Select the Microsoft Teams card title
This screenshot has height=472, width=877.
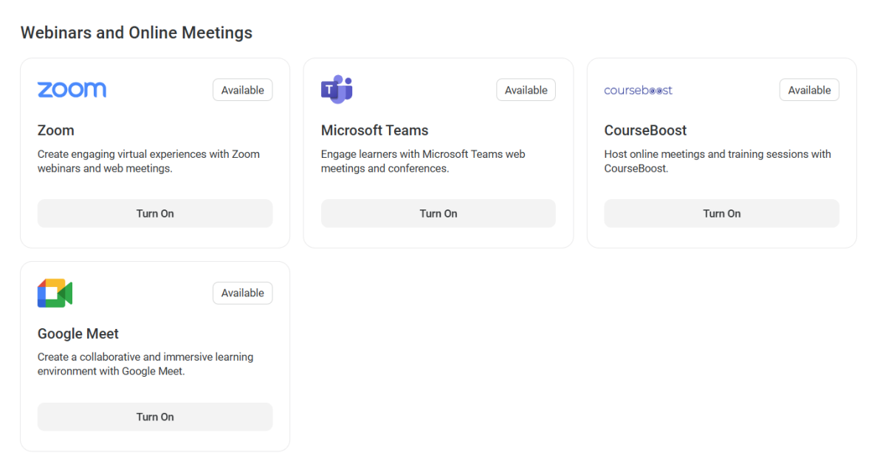click(375, 130)
